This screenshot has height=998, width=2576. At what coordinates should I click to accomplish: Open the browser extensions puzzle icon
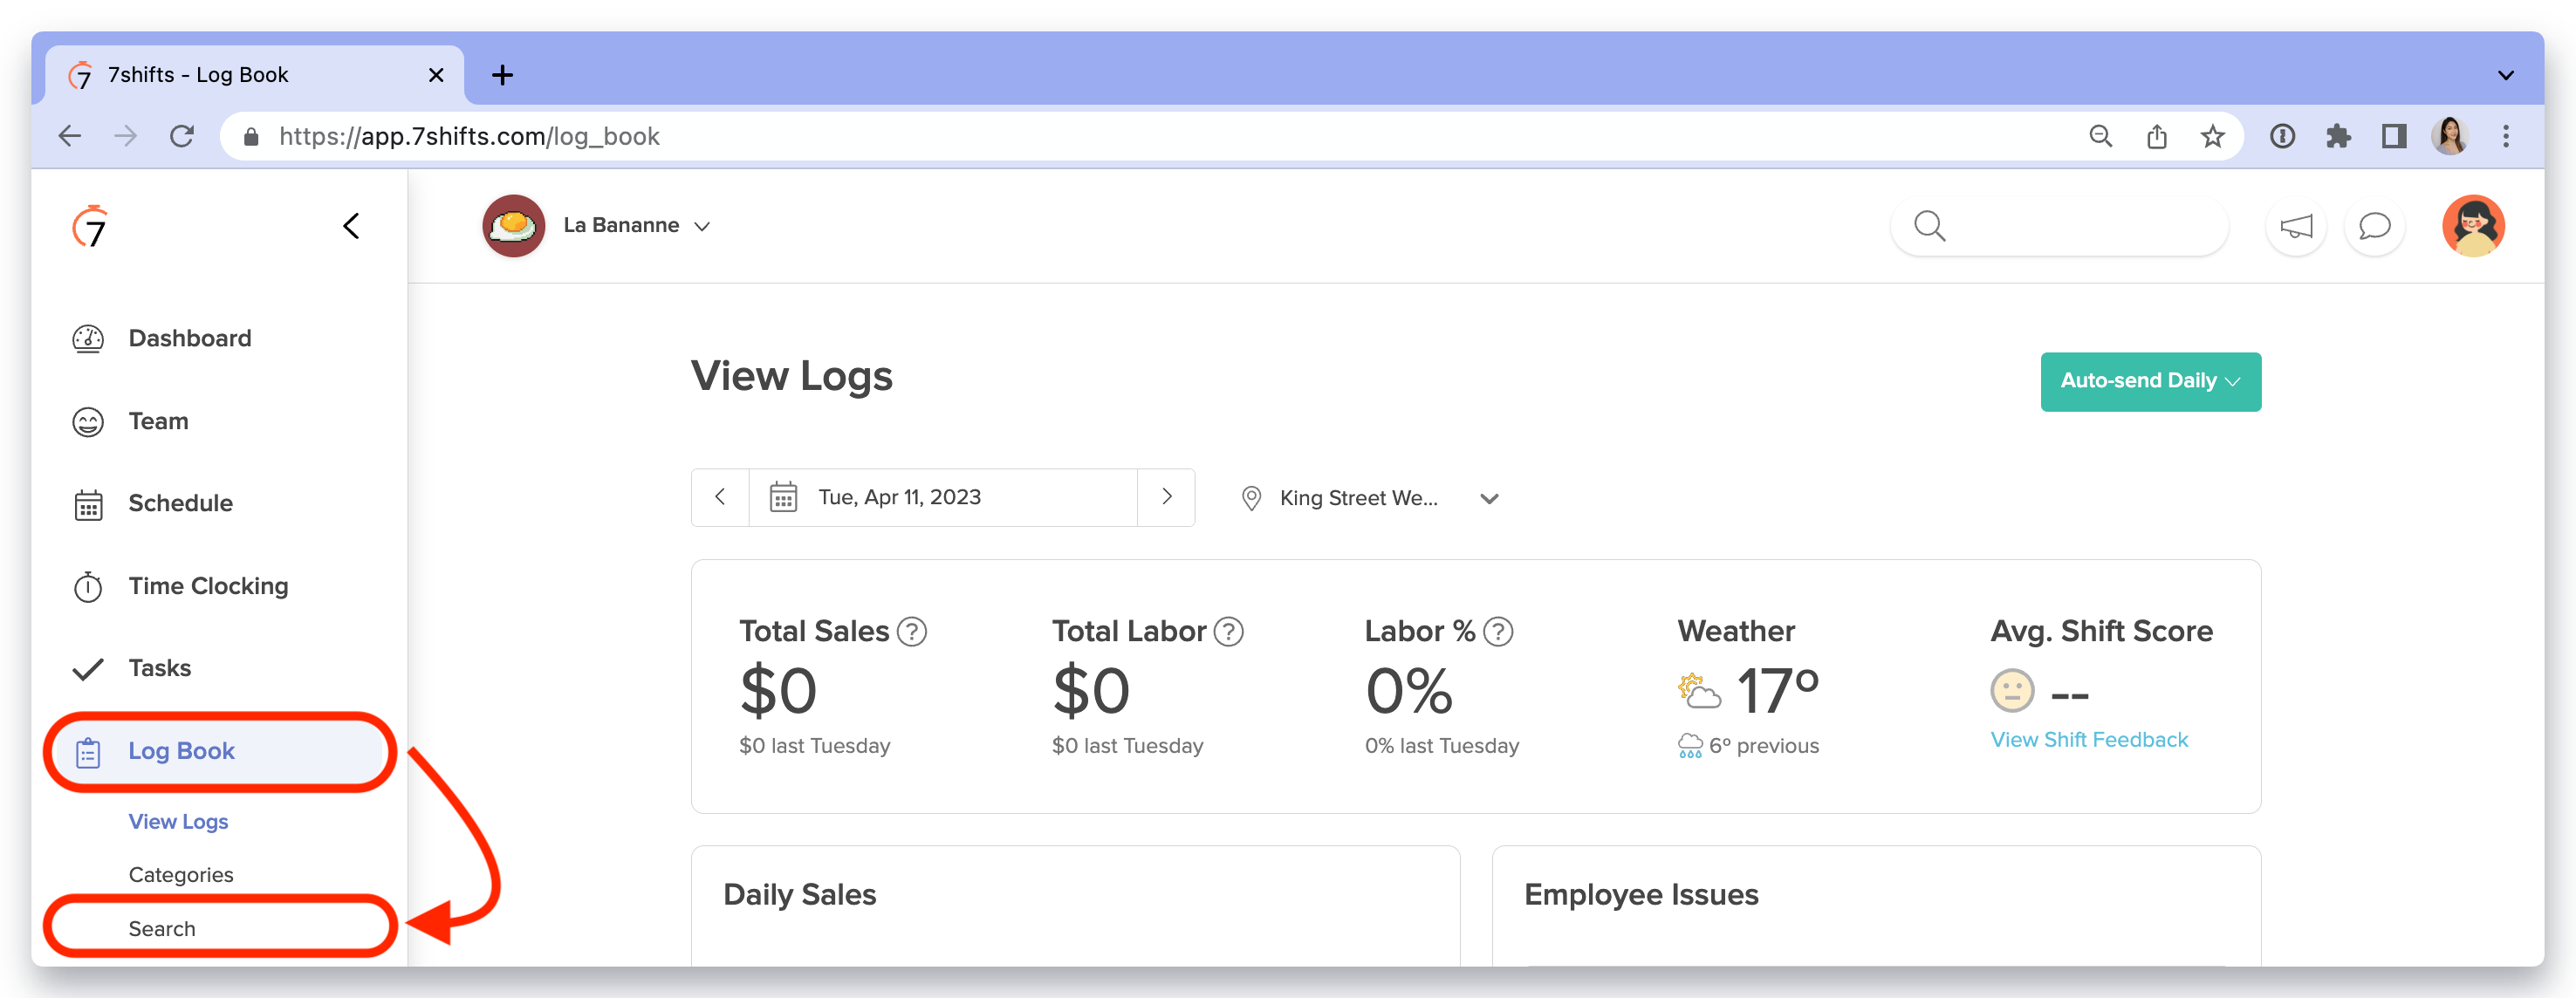(2338, 136)
